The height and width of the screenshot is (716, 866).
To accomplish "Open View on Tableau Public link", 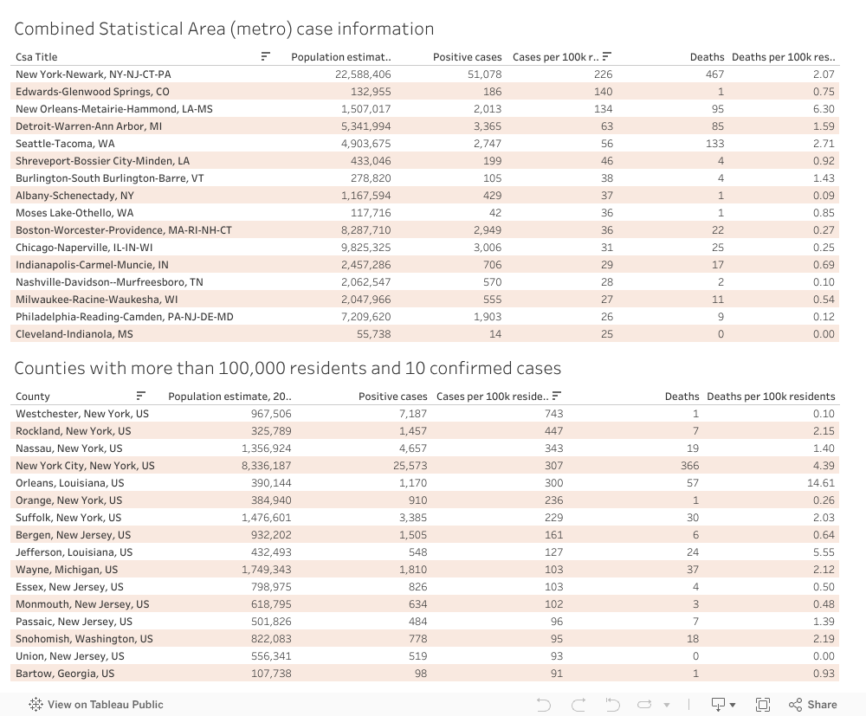I will [x=96, y=704].
